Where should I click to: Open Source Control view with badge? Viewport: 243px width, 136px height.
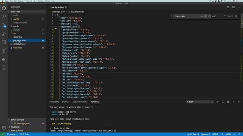tap(4, 25)
